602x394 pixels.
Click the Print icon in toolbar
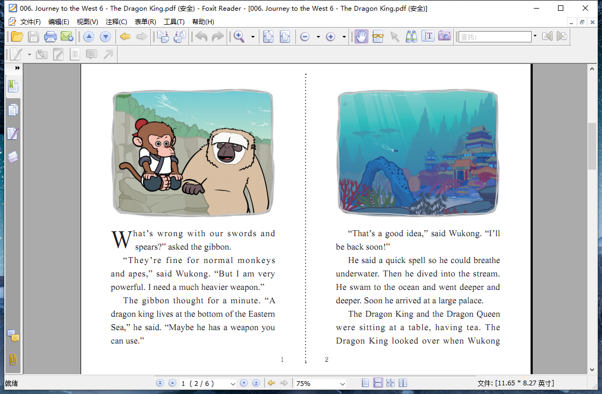pyautogui.click(x=50, y=37)
